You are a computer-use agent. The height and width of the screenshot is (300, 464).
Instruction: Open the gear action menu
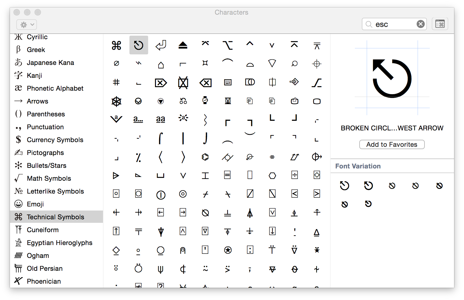click(27, 25)
